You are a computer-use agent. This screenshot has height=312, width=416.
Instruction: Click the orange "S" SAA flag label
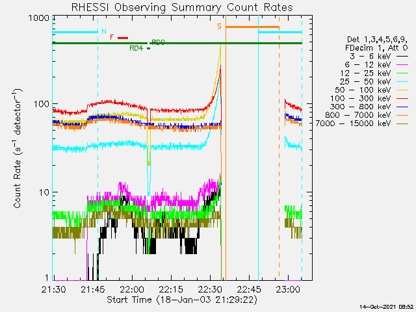[x=220, y=26]
